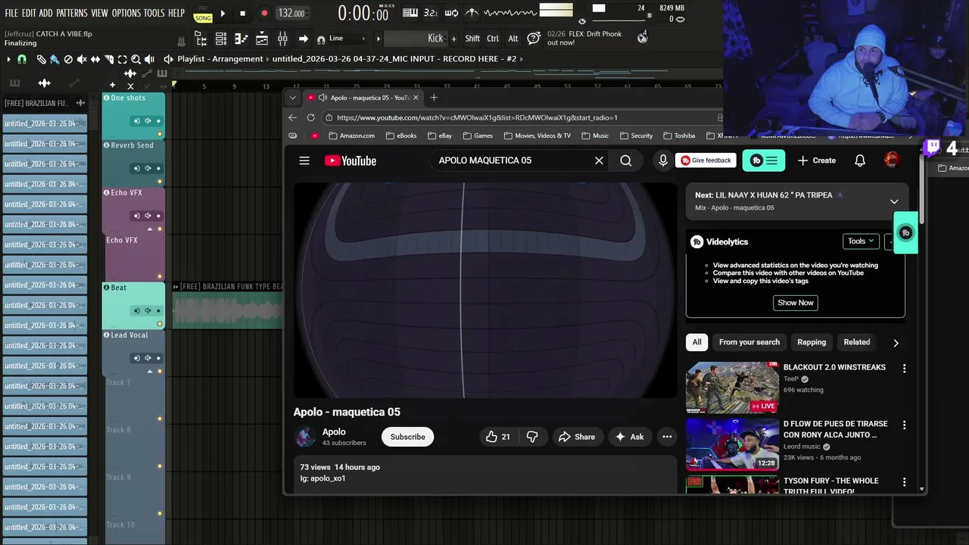Run the YouTube search magnifier button
The width and height of the screenshot is (969, 545).
pos(626,160)
